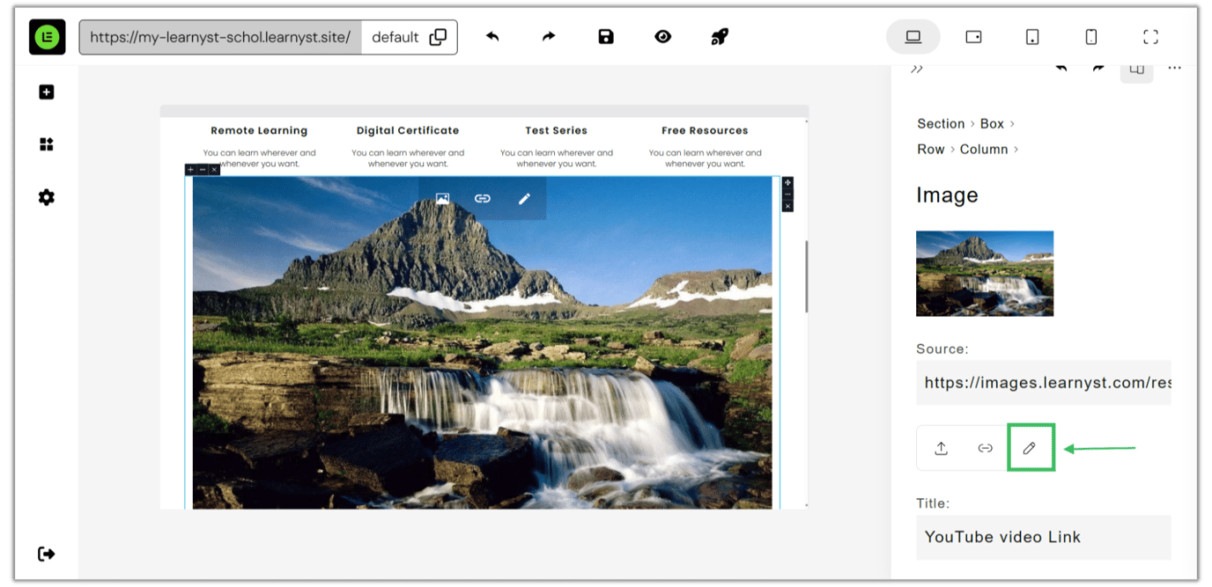Viewport: 1212px width, 587px height.
Task: Select Section in the breadcrumb path
Action: (941, 123)
